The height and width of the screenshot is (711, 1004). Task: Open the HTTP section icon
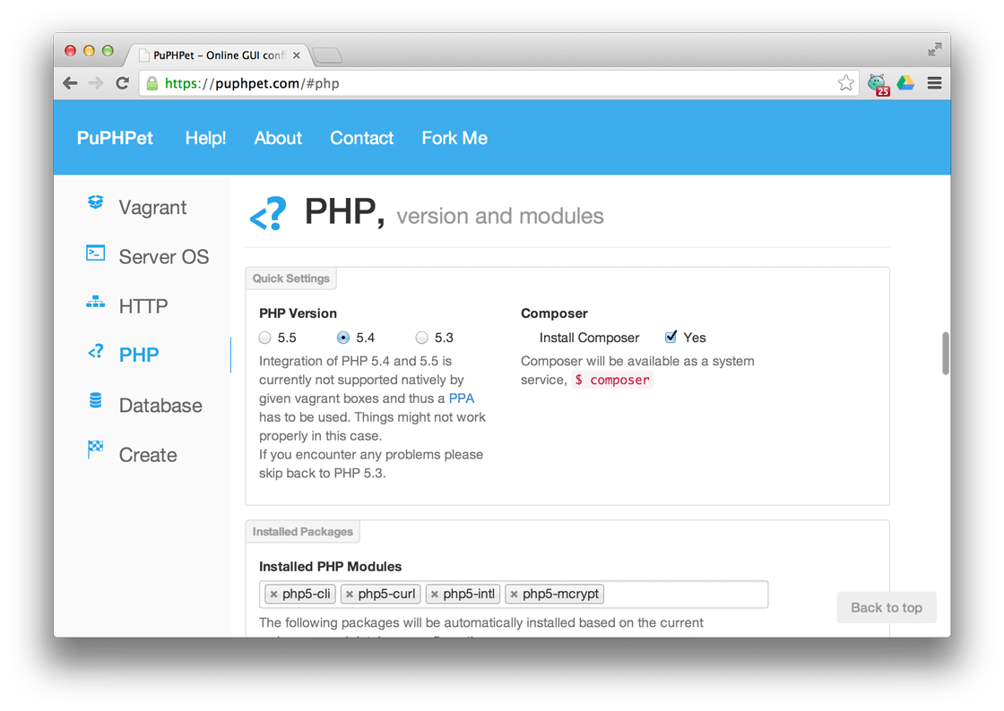pyautogui.click(x=95, y=303)
